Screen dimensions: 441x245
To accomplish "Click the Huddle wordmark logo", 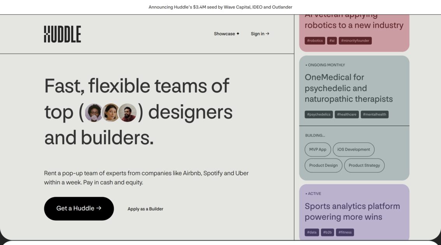I will tap(62, 33).
